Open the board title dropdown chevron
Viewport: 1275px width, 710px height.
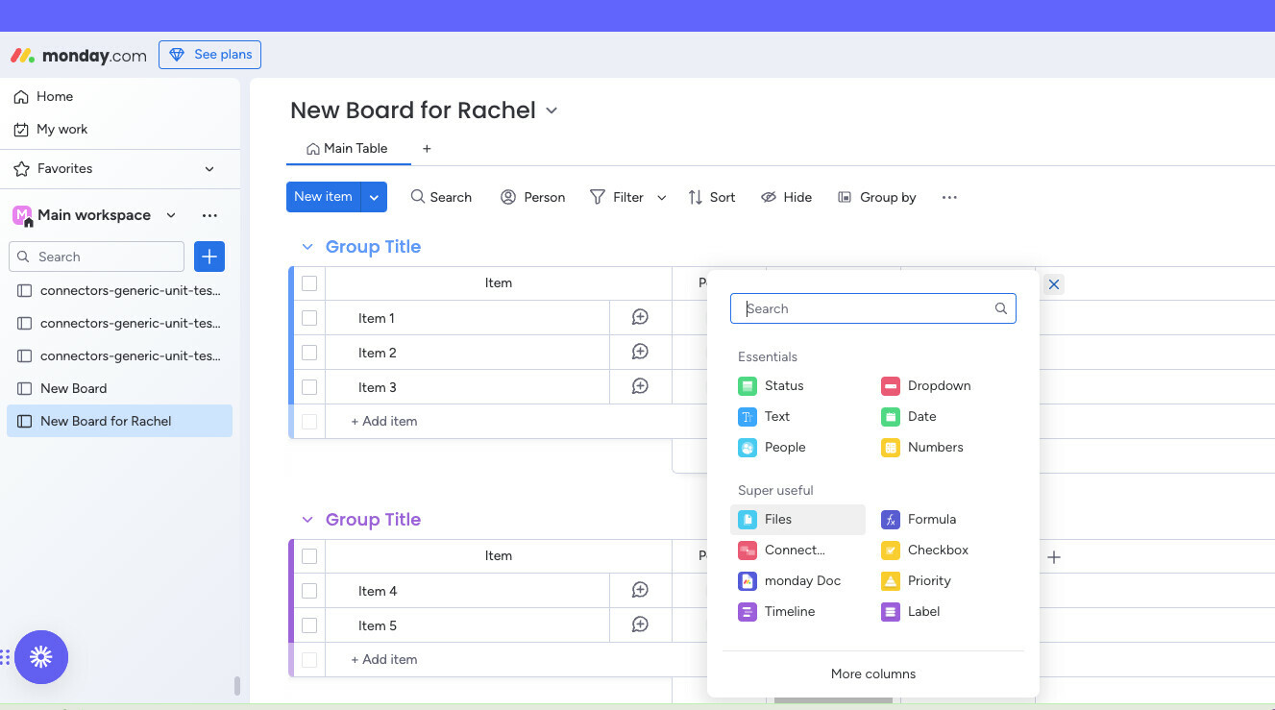click(x=552, y=110)
